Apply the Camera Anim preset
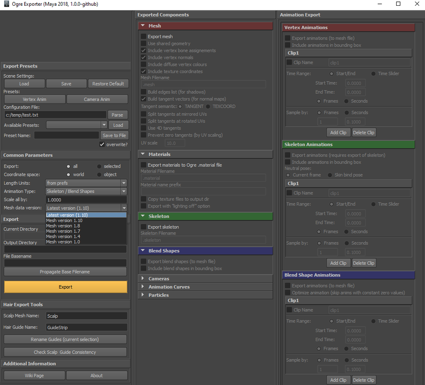Viewport: 425px width, 385px height. (97, 99)
